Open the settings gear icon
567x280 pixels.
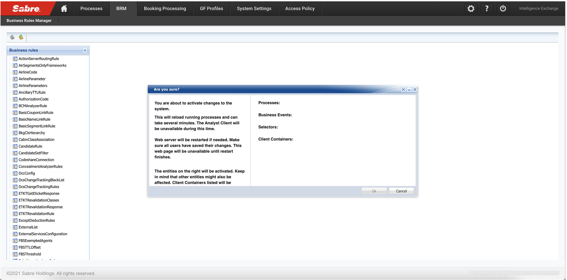click(471, 9)
